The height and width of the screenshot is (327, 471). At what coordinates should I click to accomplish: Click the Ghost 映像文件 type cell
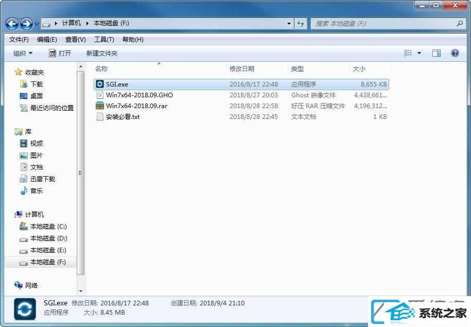tap(313, 95)
